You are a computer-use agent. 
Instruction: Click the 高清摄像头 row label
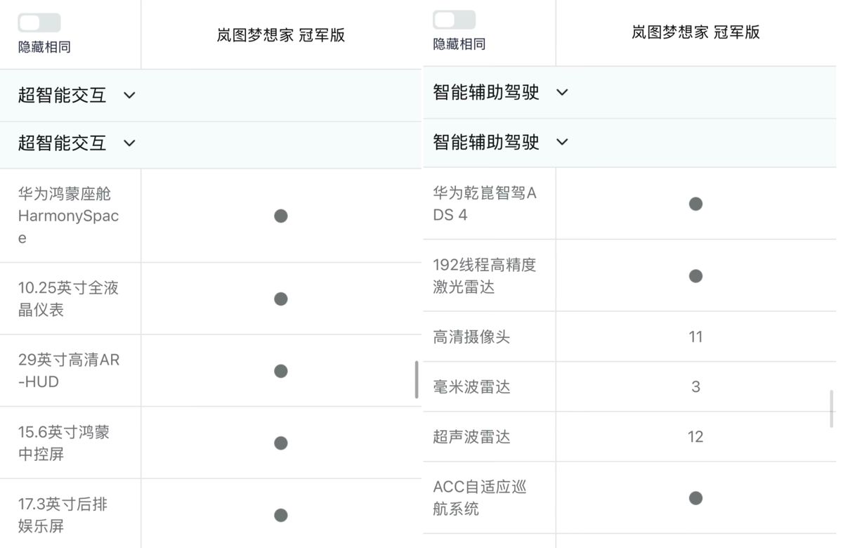(x=471, y=337)
